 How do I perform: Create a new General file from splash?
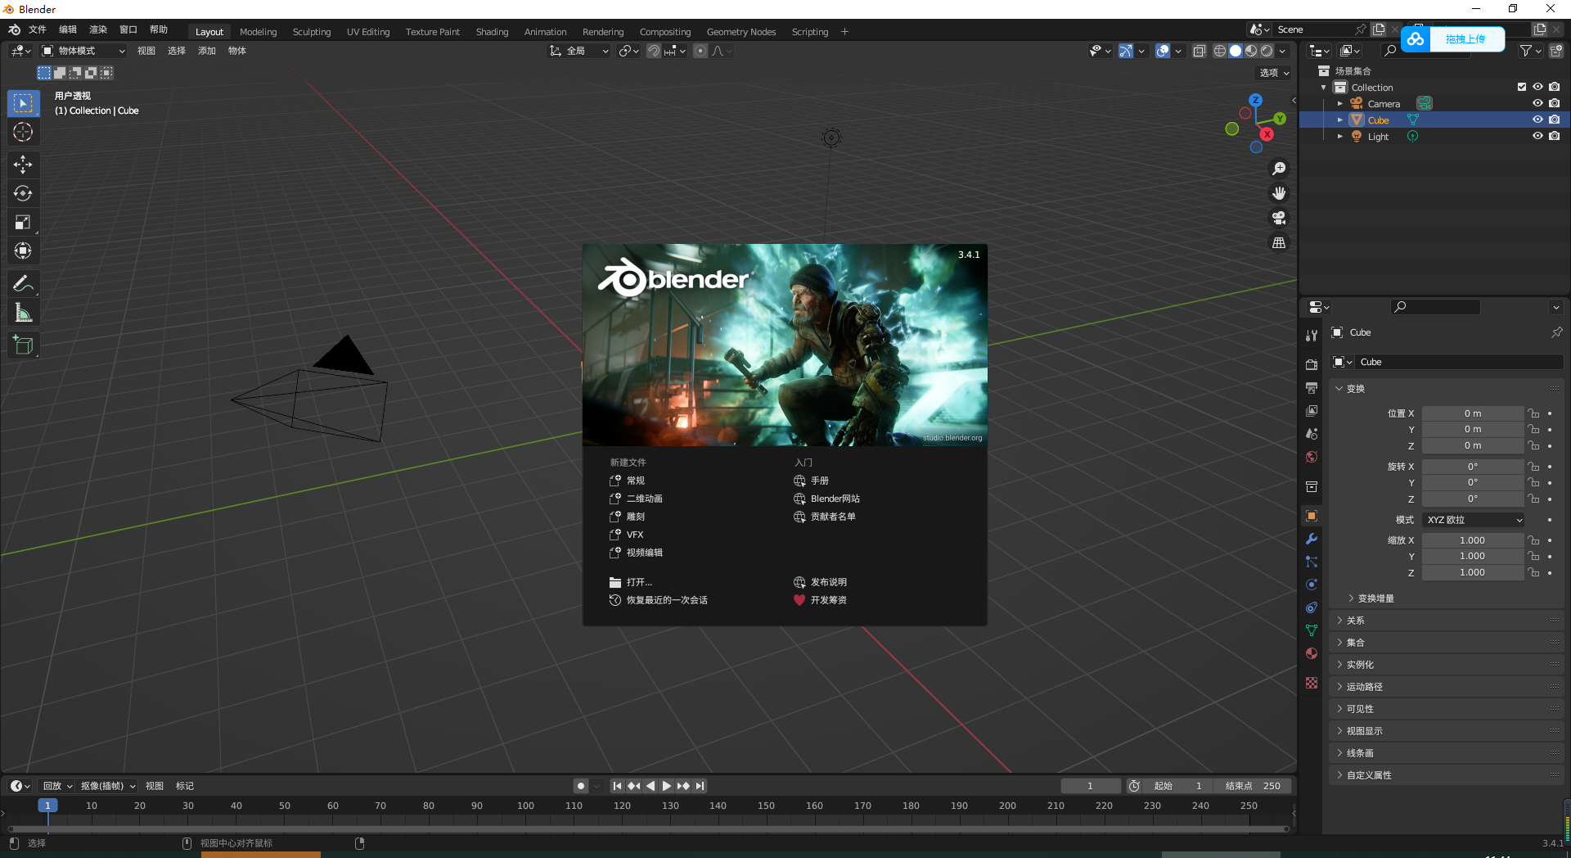635,481
